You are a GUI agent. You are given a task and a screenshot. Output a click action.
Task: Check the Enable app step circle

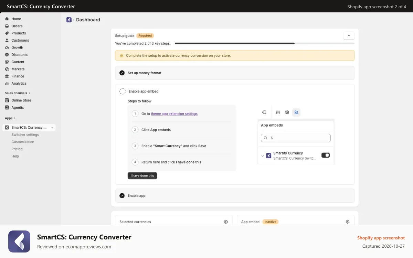(x=122, y=196)
